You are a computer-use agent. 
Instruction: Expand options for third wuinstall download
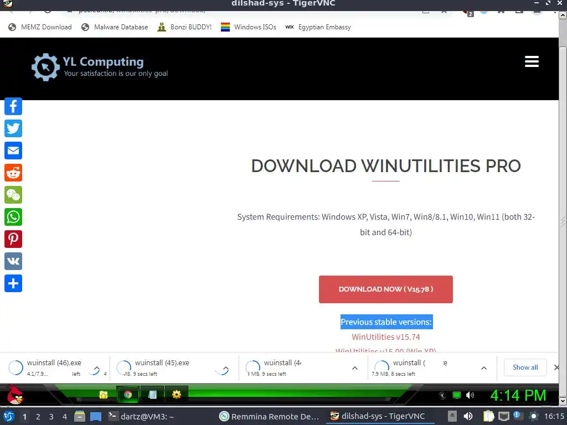[x=355, y=368]
